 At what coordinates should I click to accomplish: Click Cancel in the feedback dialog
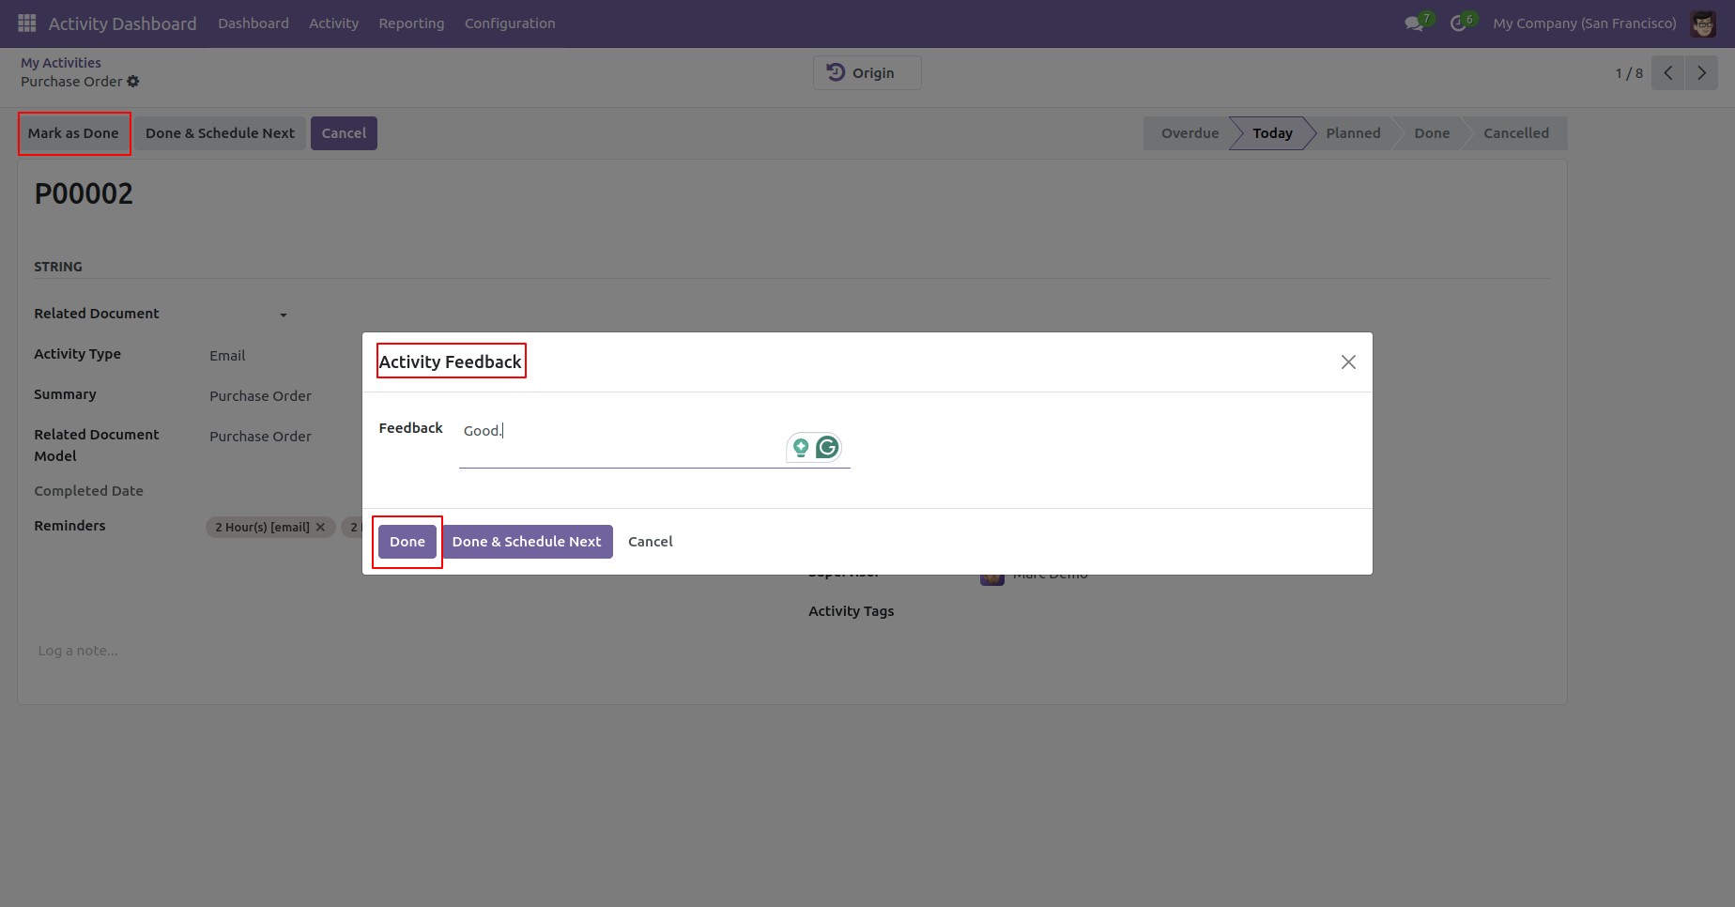[x=651, y=542]
